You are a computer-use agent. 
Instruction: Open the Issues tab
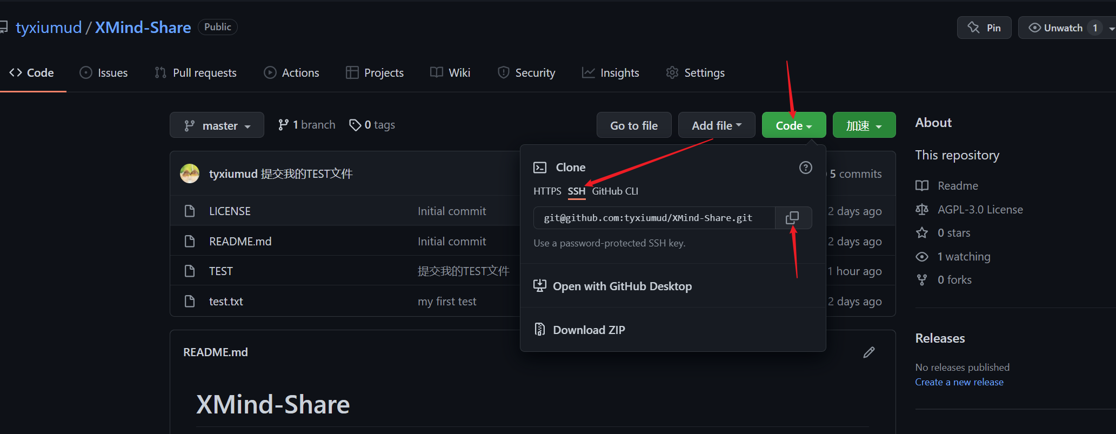(104, 73)
